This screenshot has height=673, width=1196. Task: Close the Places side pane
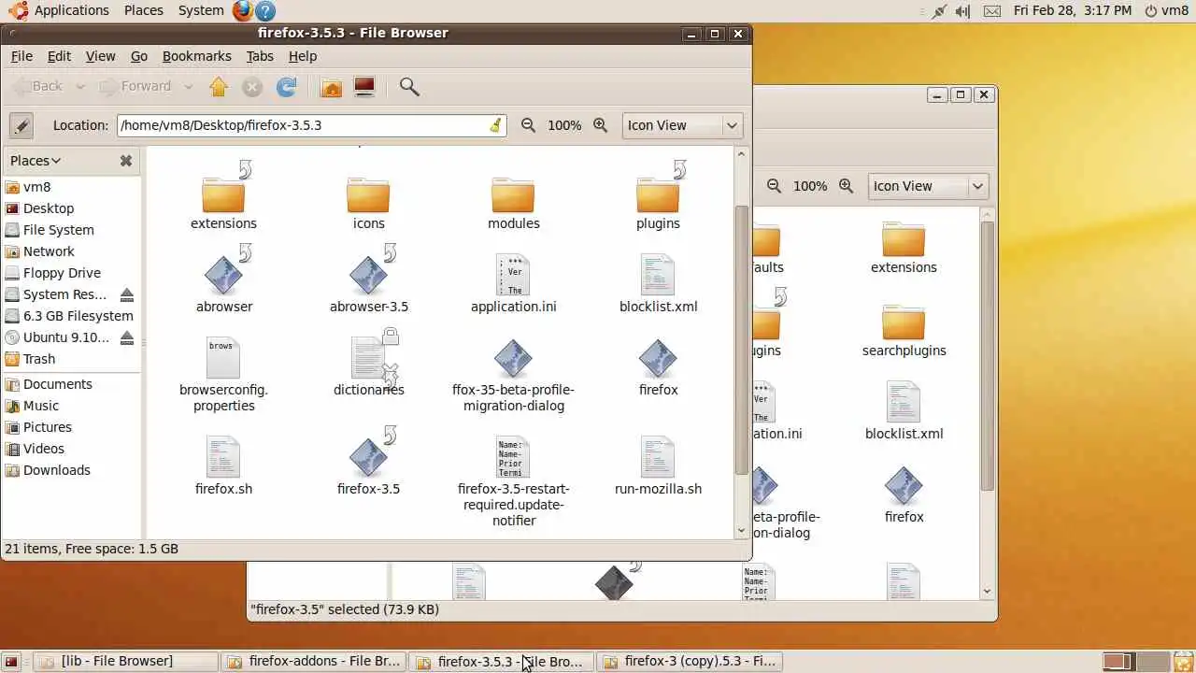(126, 161)
